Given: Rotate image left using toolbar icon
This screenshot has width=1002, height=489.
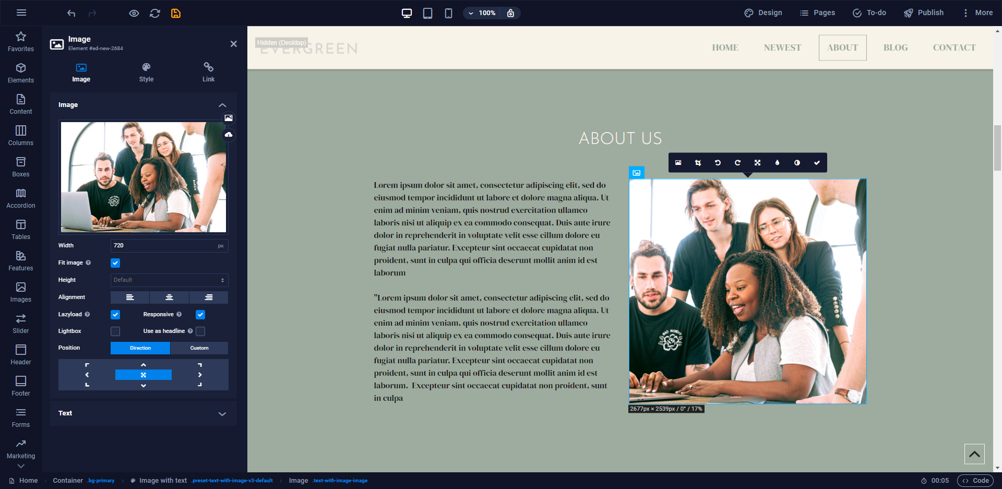Looking at the screenshot, I should click(718, 163).
